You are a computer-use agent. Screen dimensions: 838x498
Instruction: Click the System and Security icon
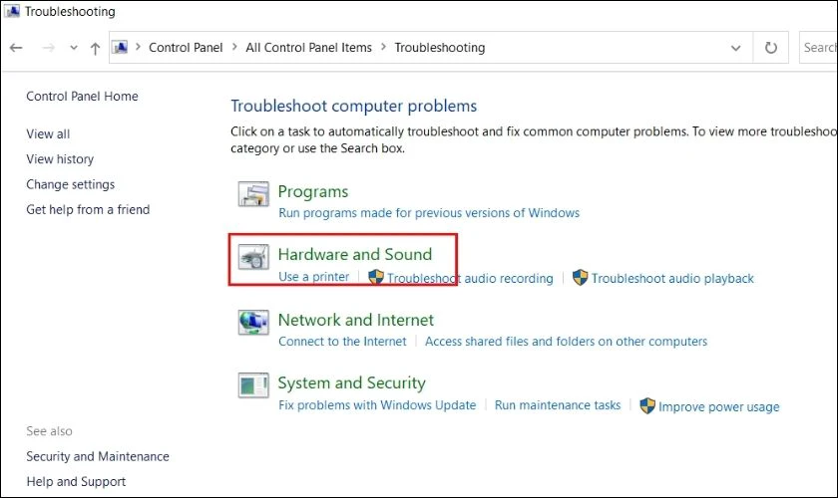(253, 385)
